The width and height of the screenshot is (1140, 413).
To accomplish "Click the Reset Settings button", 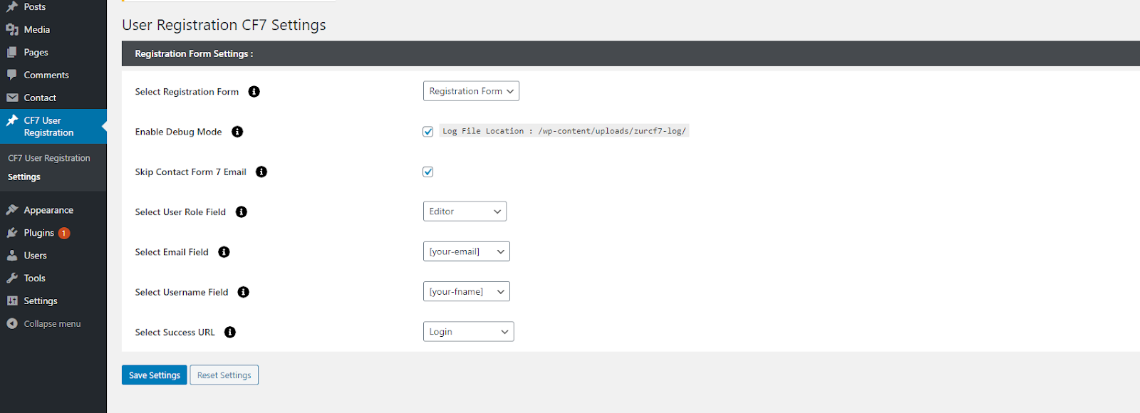I will pos(224,375).
